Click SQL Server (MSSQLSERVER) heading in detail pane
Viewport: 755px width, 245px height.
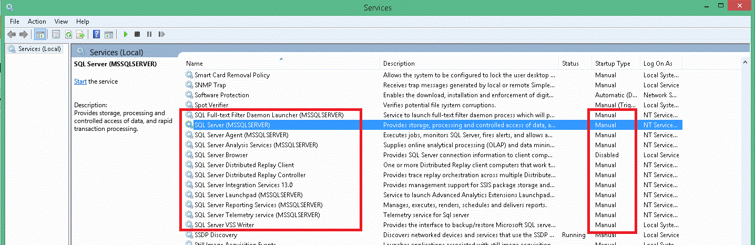click(115, 64)
